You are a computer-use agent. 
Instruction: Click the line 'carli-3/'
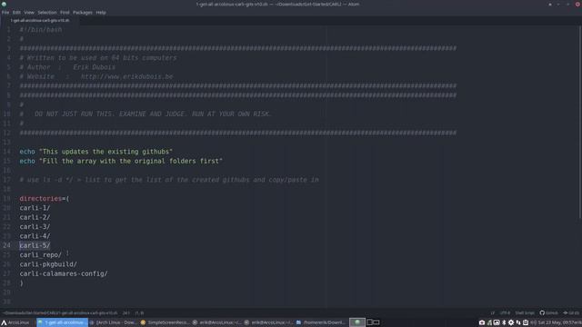(35, 226)
